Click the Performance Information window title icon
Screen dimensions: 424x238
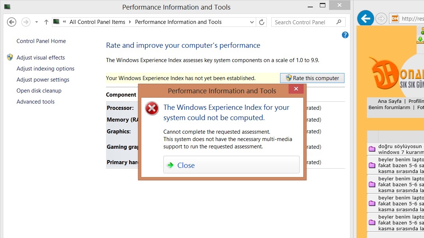tap(7, 7)
